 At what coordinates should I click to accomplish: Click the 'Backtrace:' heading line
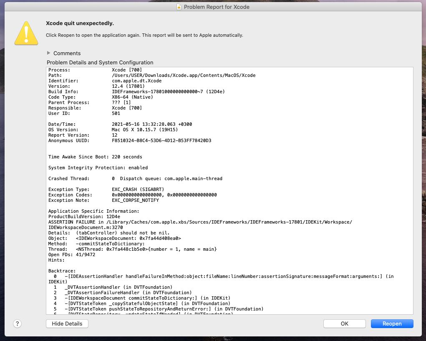[62, 271]
